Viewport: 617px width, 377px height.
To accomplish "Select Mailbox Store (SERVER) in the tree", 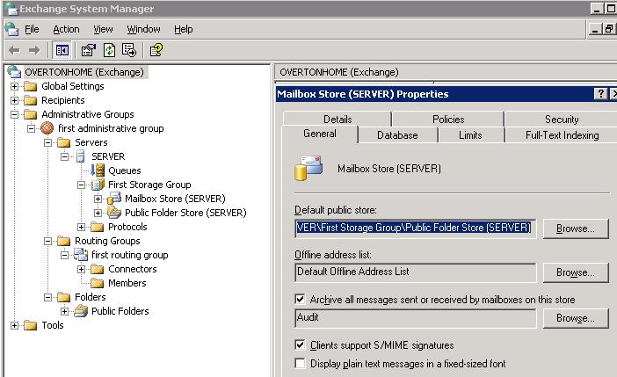I will (x=174, y=199).
